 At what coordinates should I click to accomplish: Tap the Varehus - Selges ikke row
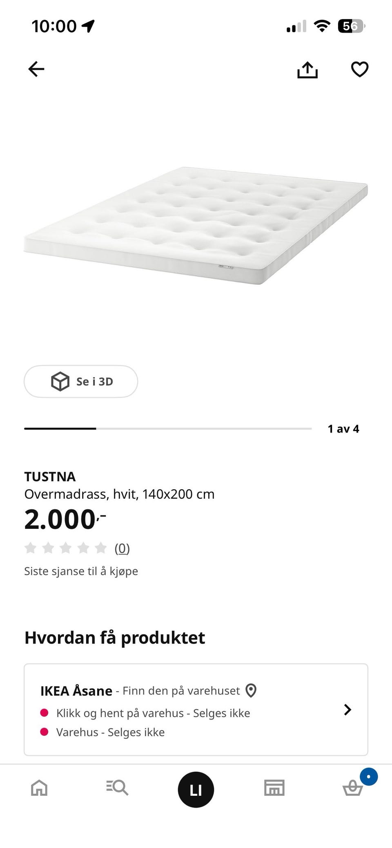point(102,732)
